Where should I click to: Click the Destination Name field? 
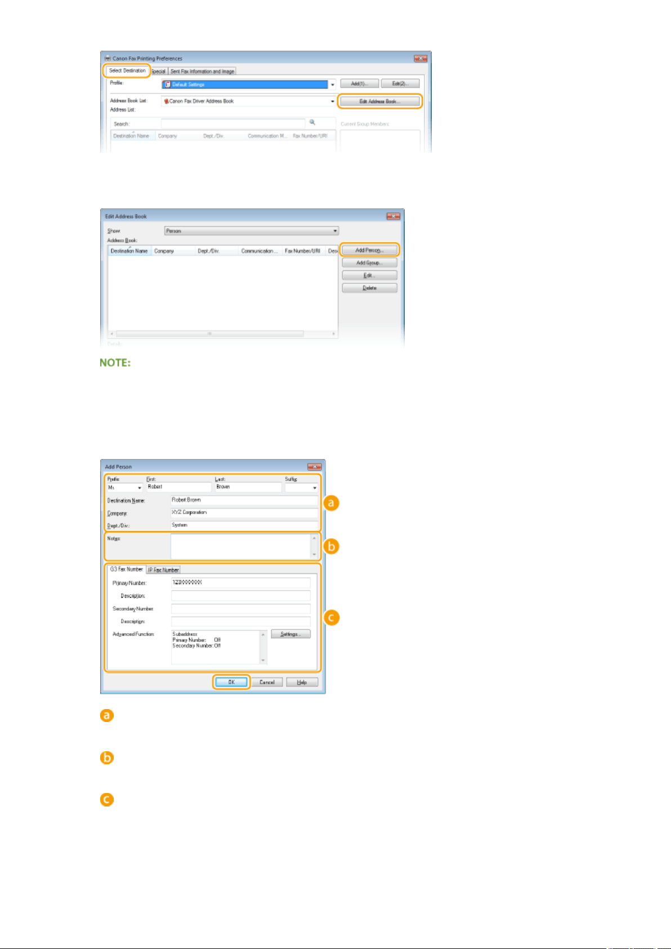coord(244,500)
